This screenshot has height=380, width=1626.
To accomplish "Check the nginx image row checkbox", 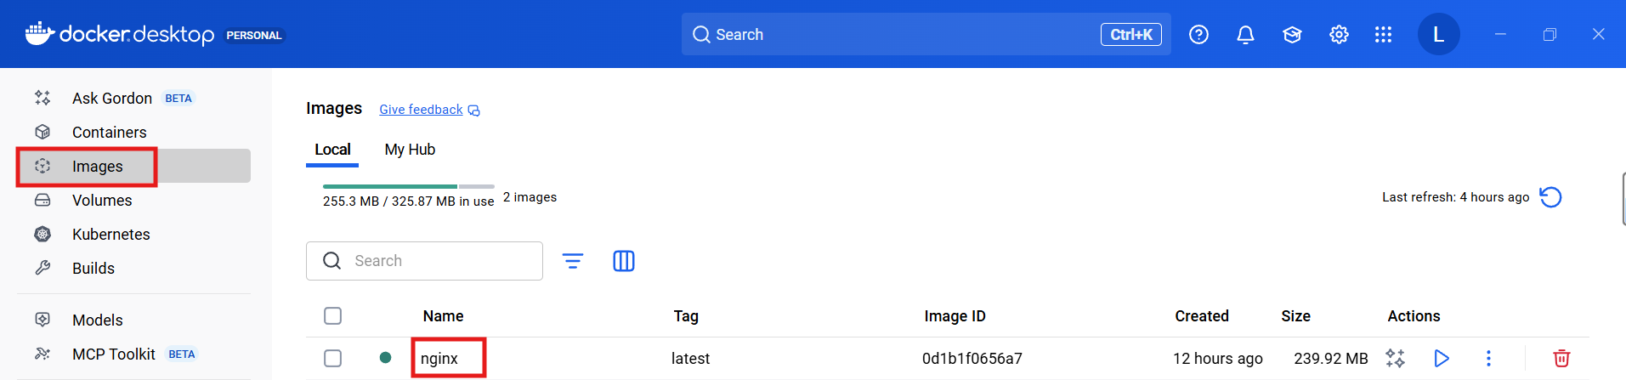I will pyautogui.click(x=333, y=359).
